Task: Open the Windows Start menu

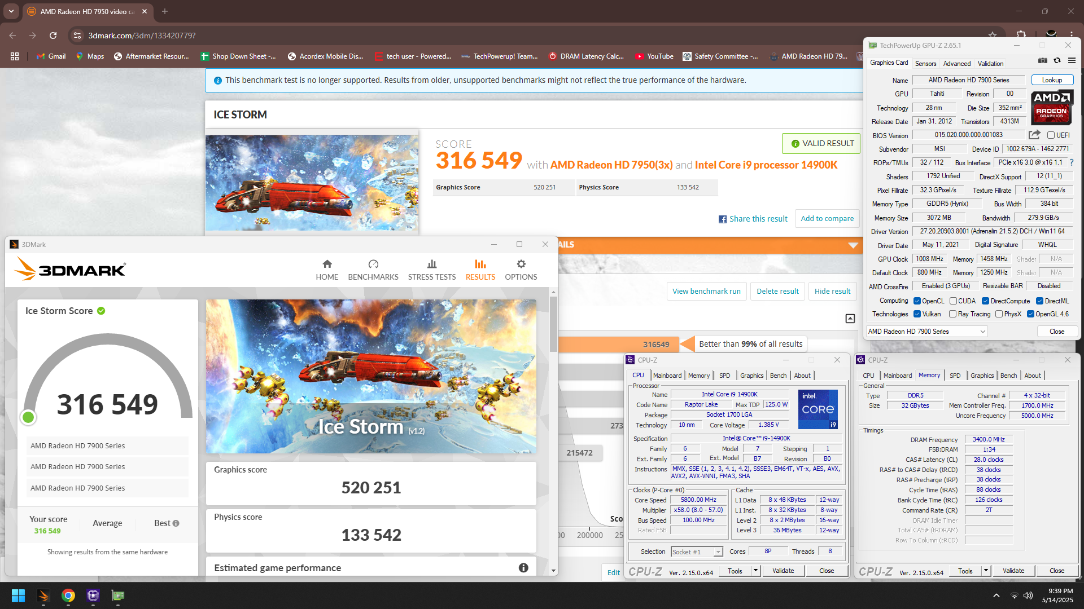Action: pyautogui.click(x=18, y=595)
